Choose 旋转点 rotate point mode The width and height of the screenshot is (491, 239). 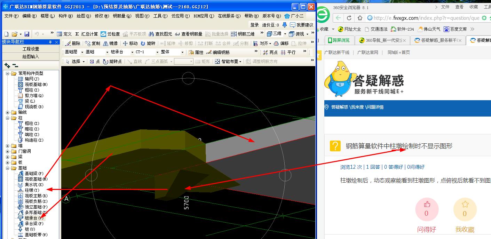[x=112, y=62]
